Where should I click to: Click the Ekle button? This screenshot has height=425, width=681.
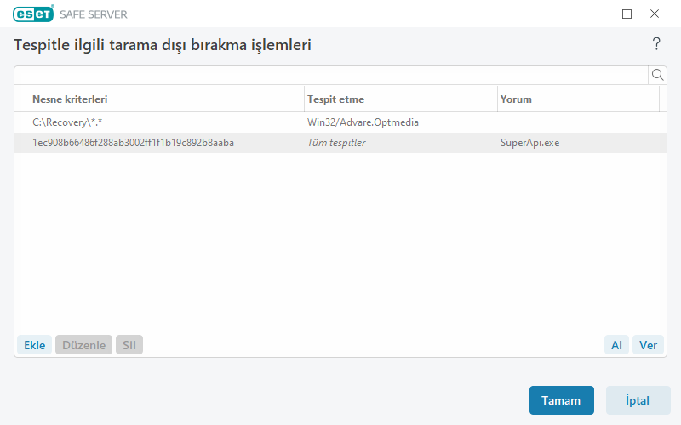point(34,345)
